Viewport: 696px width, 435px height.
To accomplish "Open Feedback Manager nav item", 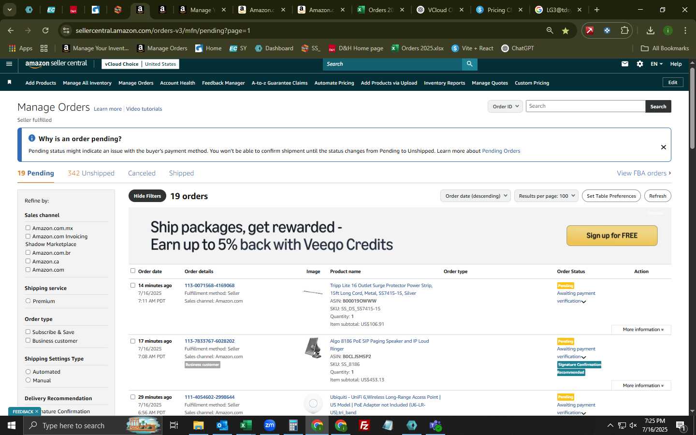I will tap(223, 83).
